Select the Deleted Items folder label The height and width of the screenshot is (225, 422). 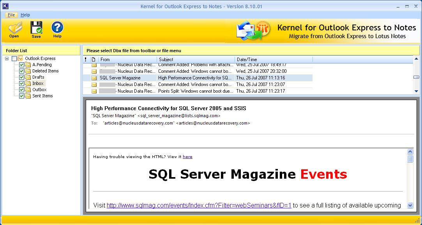tap(46, 71)
